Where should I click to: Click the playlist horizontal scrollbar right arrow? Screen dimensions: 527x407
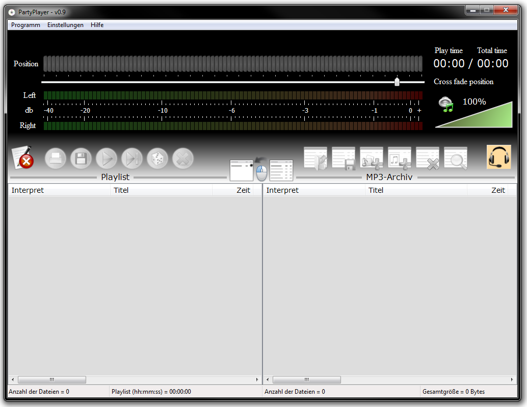click(257, 380)
